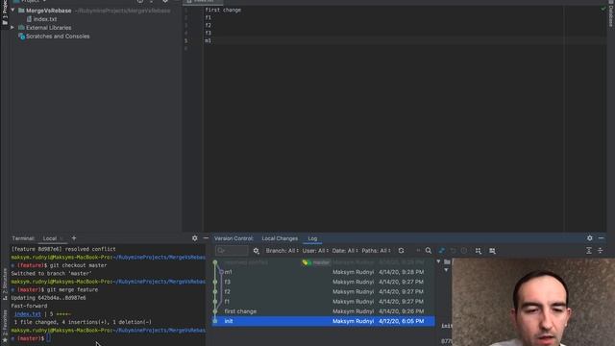Click date 4/12/20, 6:05 PM of init commit
615x346 pixels.
[402, 321]
